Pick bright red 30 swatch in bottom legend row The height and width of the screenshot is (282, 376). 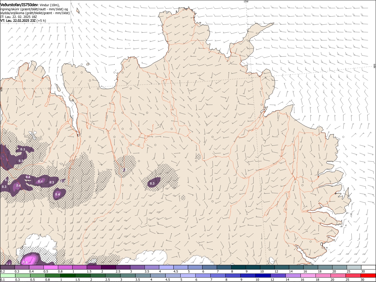pos(368,276)
